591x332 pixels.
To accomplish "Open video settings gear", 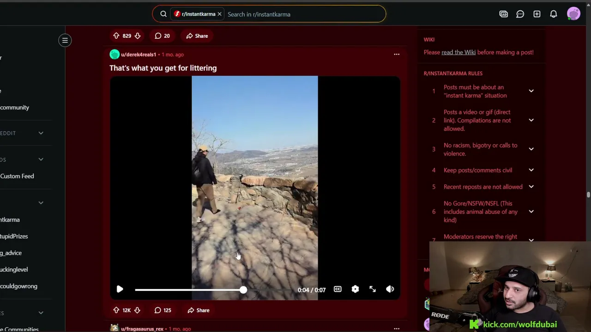I will (355, 290).
